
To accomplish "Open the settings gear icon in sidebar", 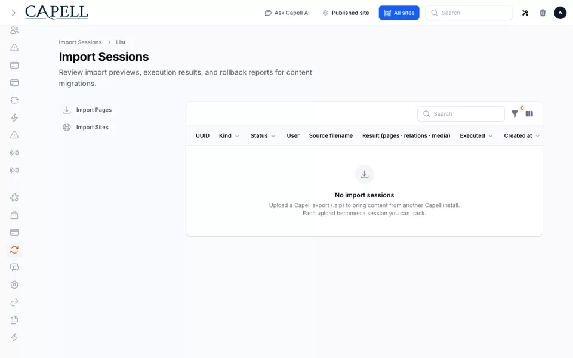I will [x=14, y=285].
